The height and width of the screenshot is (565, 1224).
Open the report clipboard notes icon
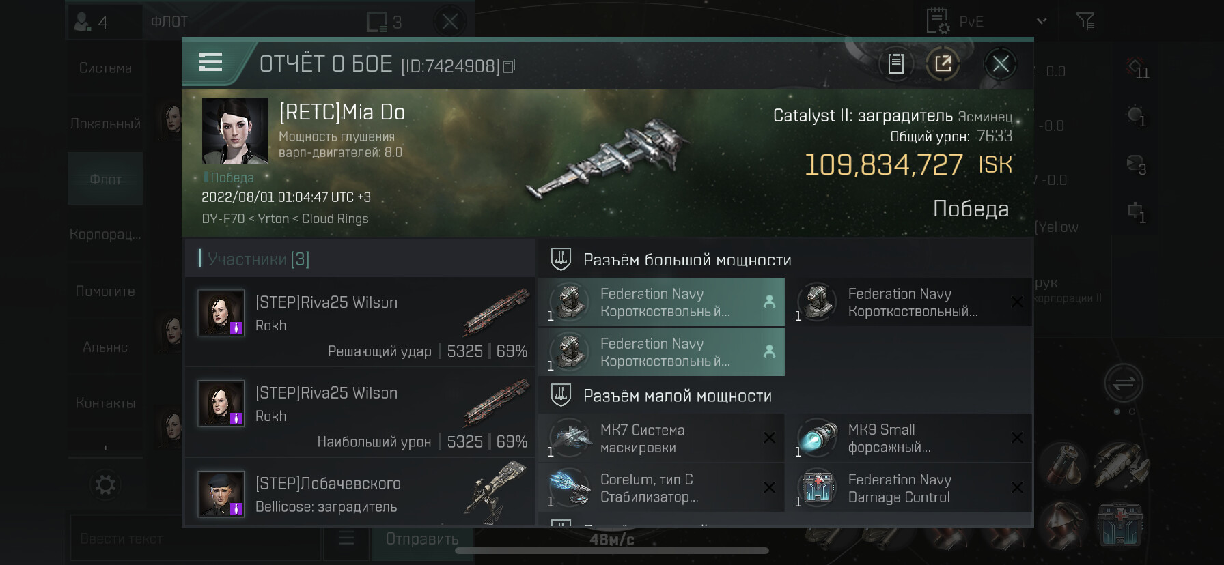tap(895, 64)
